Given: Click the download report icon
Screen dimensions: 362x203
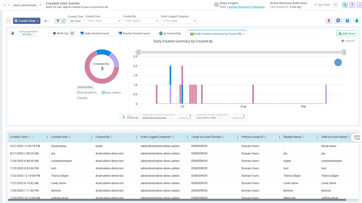Looking at the screenshot, I should click(x=329, y=21).
